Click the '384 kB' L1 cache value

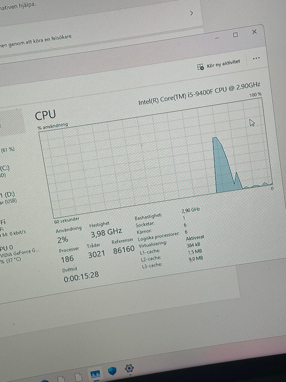[193, 245]
